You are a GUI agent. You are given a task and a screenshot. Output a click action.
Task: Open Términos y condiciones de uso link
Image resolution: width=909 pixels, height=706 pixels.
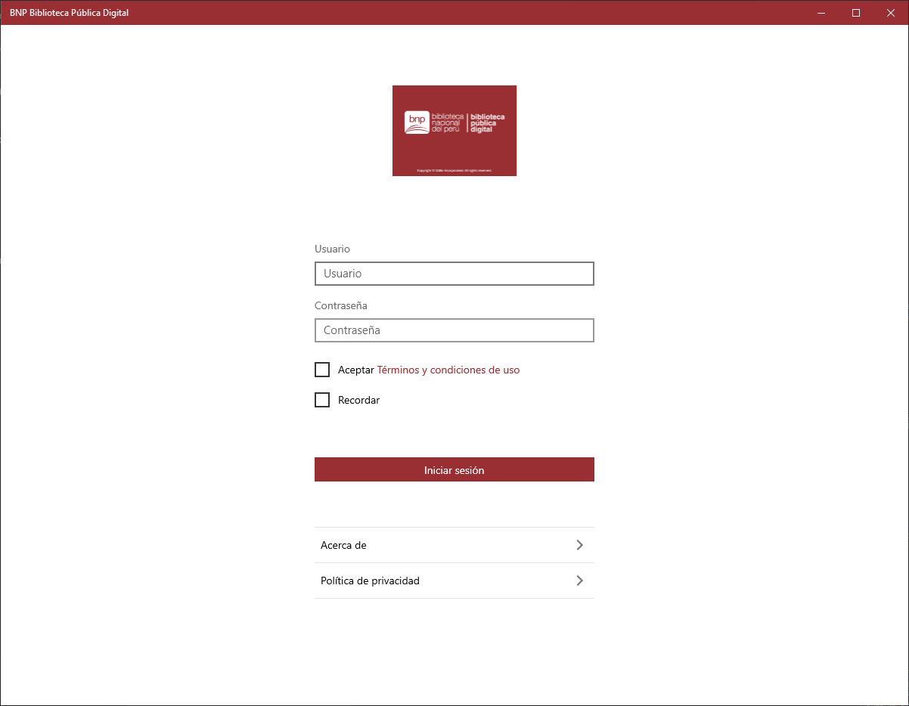448,370
